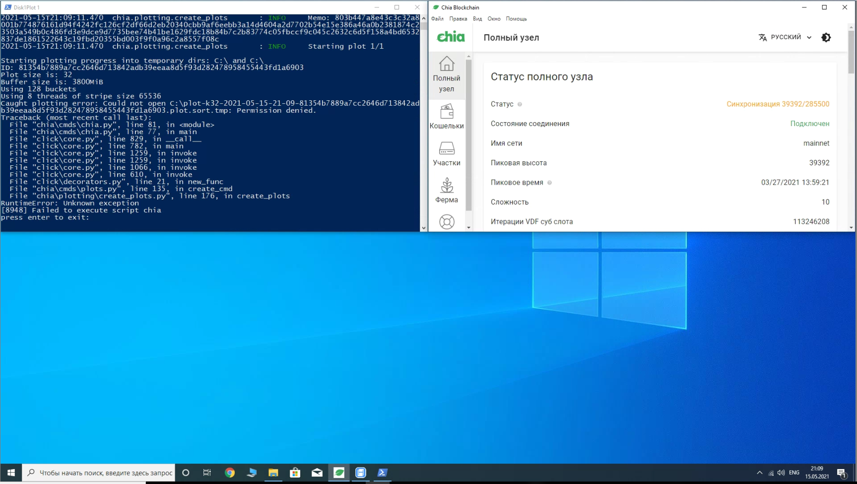The image size is (857, 484).
Task: Click the translate language icon
Action: (763, 37)
